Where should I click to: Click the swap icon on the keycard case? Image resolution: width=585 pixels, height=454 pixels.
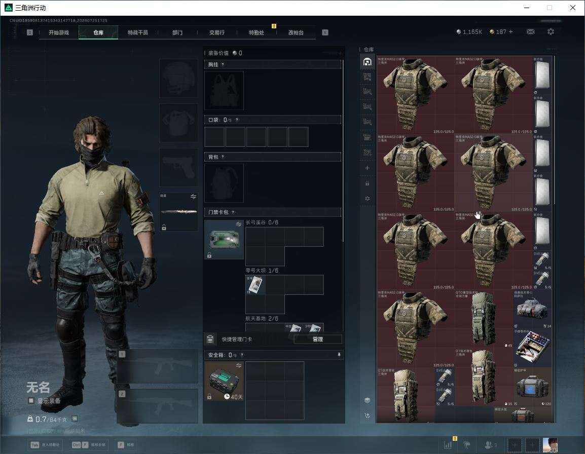tap(238, 224)
